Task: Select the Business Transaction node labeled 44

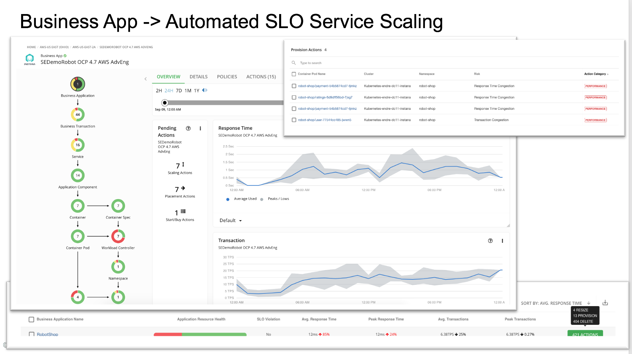Action: click(x=78, y=114)
